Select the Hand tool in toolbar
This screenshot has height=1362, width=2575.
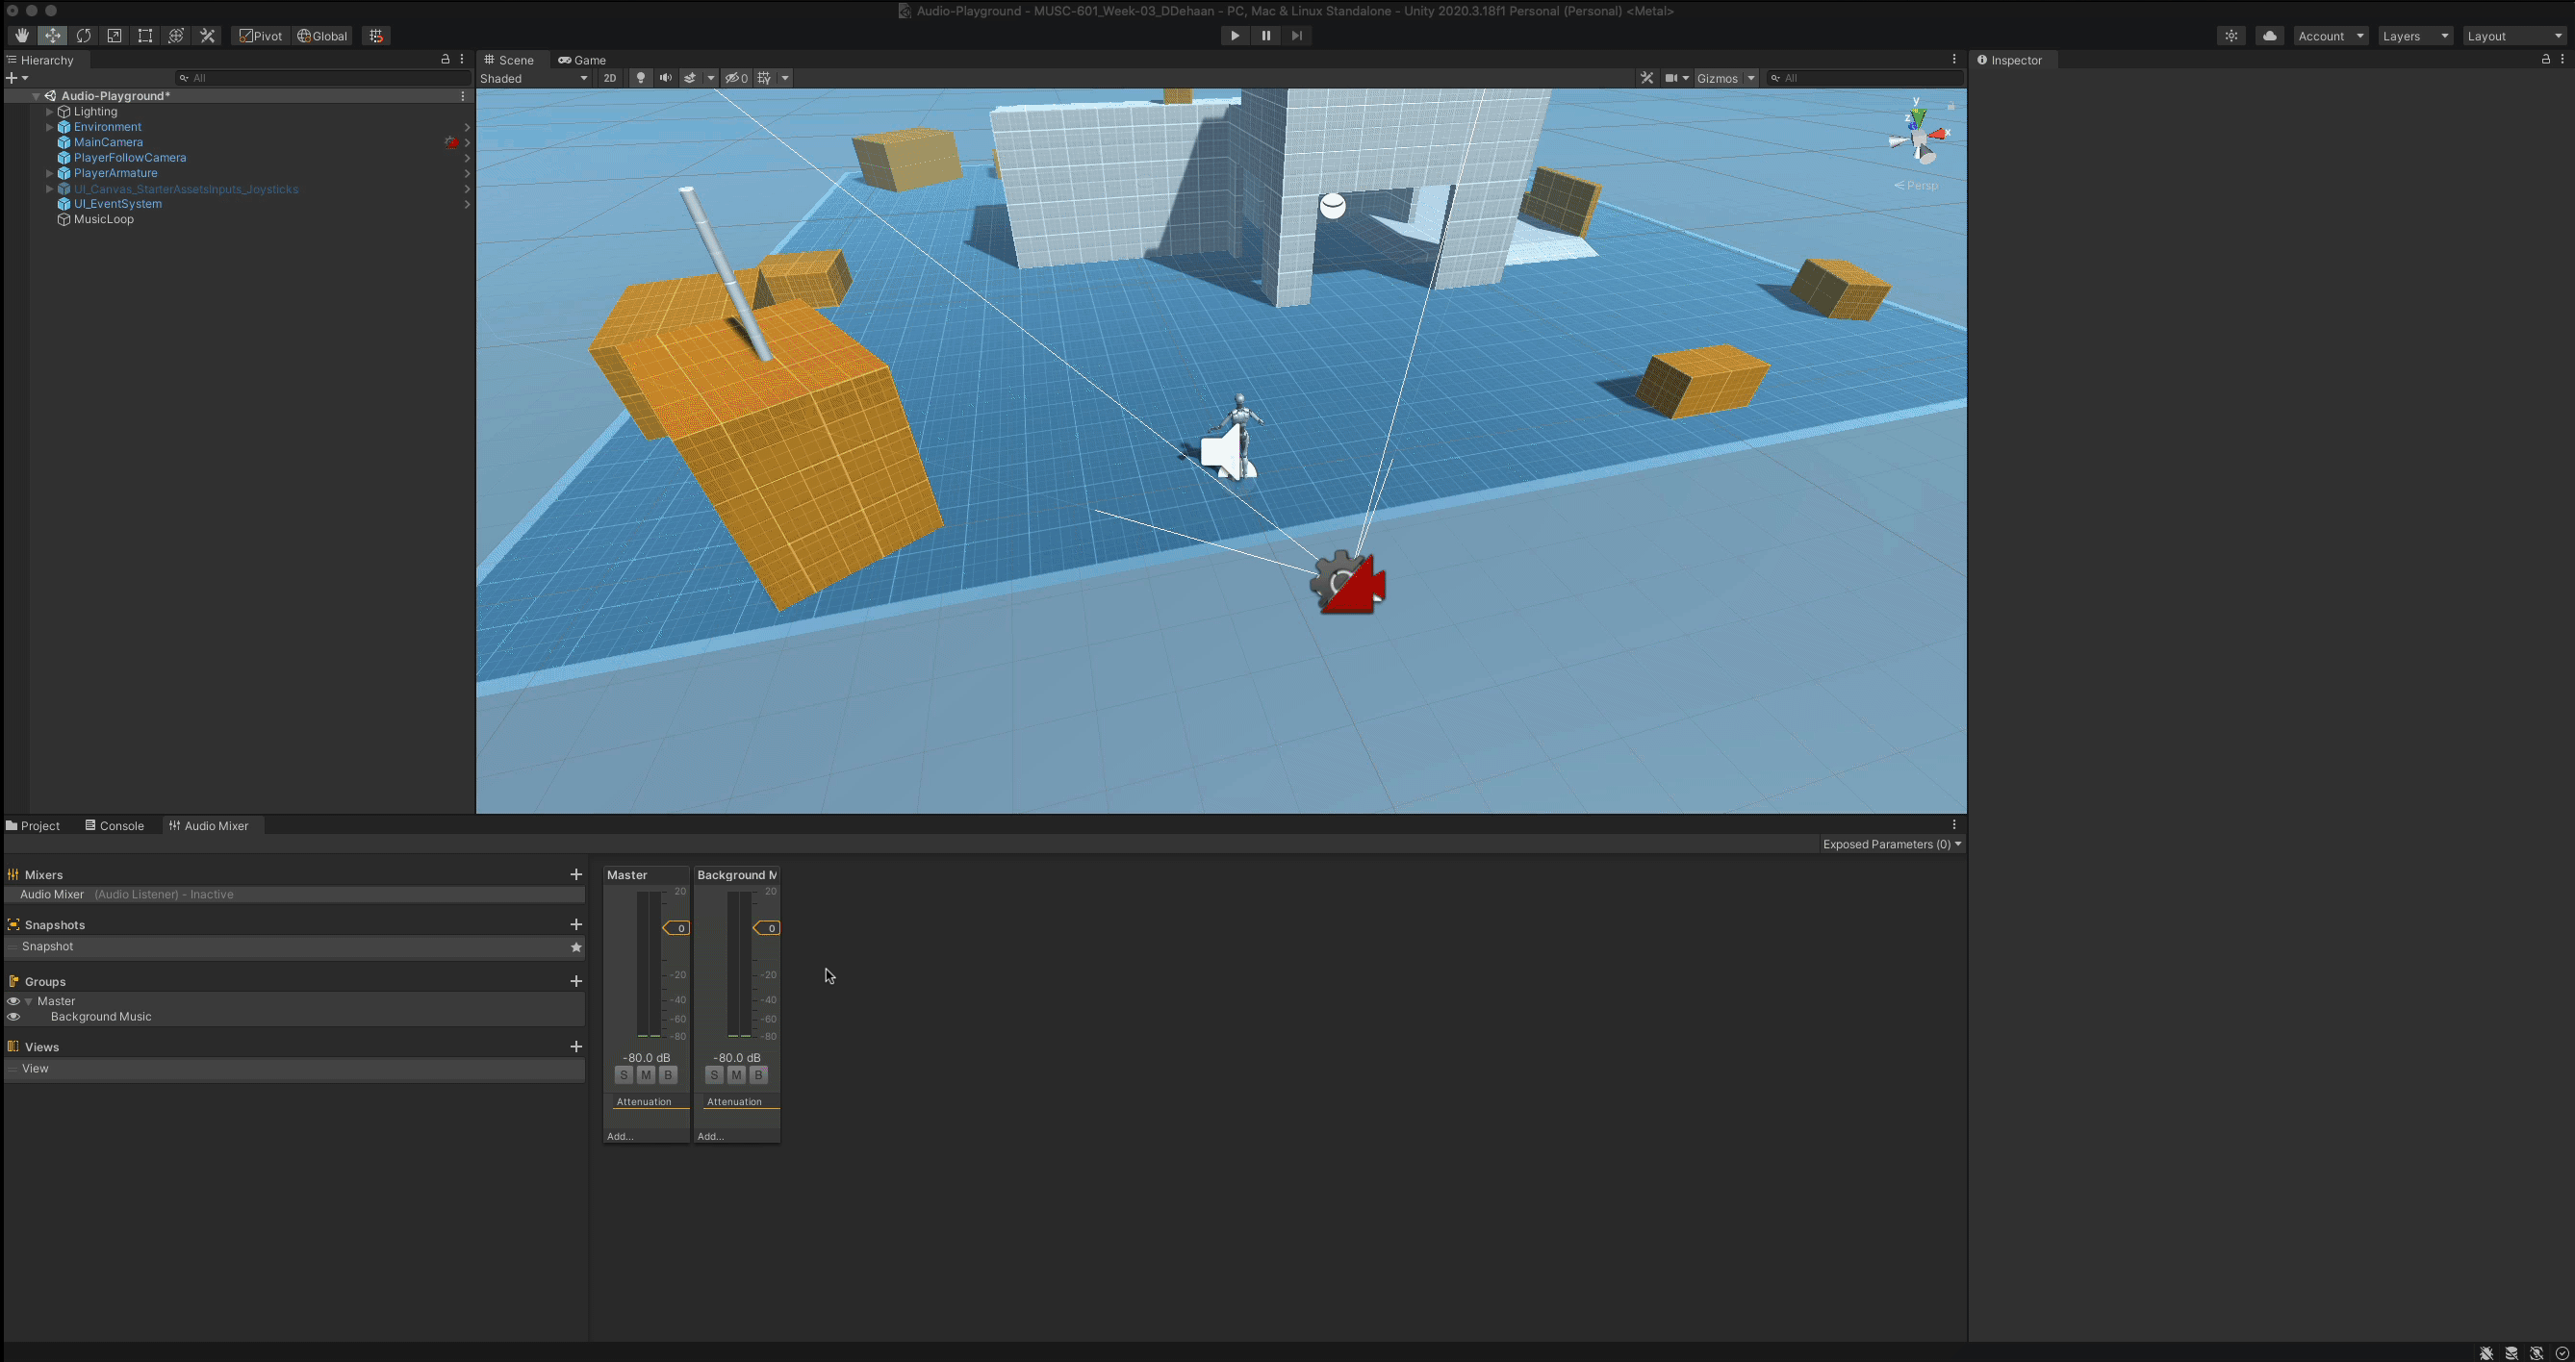21,36
